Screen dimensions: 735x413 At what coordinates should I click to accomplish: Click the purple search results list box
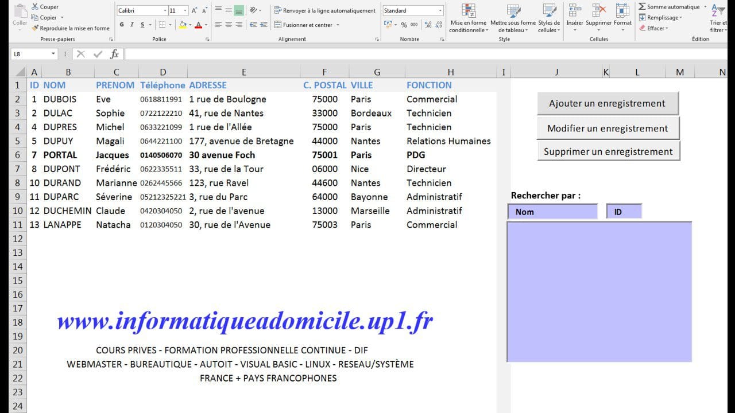[x=599, y=291]
